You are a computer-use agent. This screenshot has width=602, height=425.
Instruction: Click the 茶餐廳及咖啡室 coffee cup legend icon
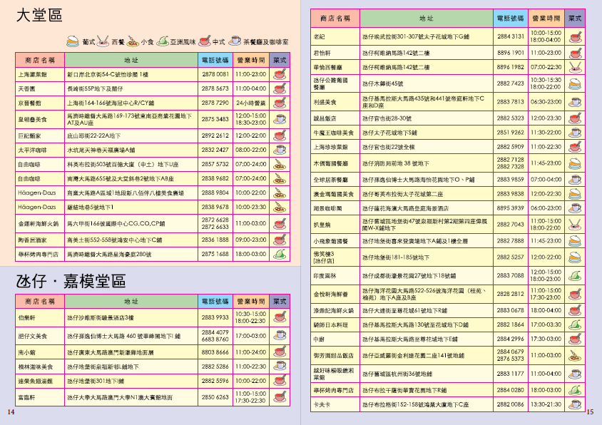click(235, 41)
